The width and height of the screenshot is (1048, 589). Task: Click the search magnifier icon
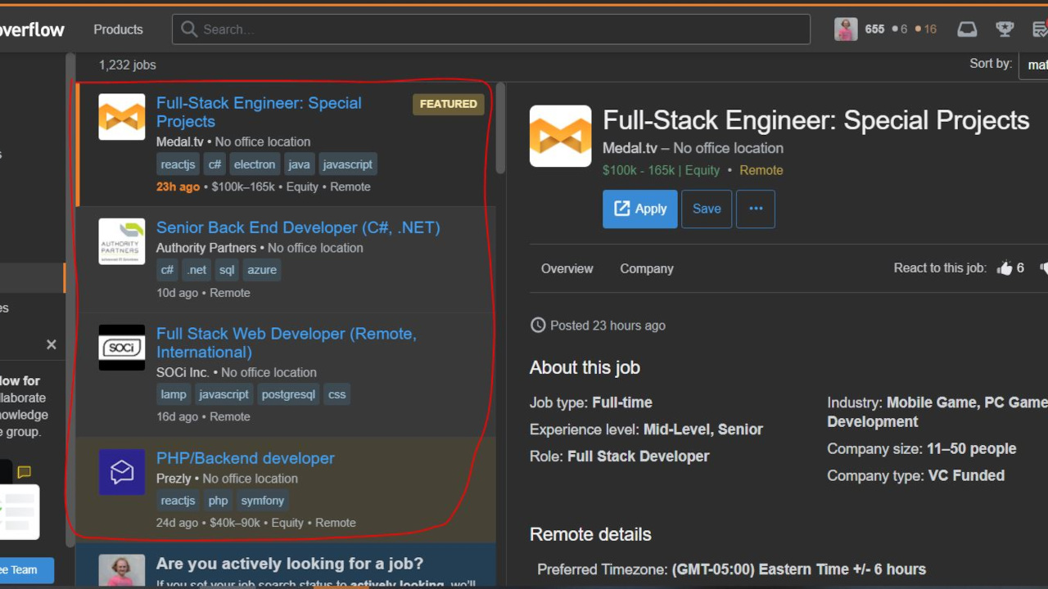click(x=189, y=29)
